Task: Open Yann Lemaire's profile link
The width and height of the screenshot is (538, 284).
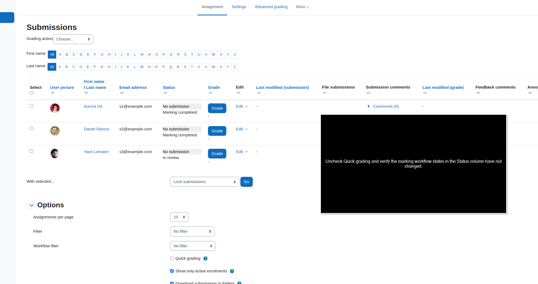Action: tap(96, 152)
